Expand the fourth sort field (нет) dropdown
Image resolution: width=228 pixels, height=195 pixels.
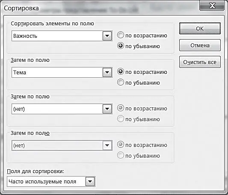click(107, 145)
